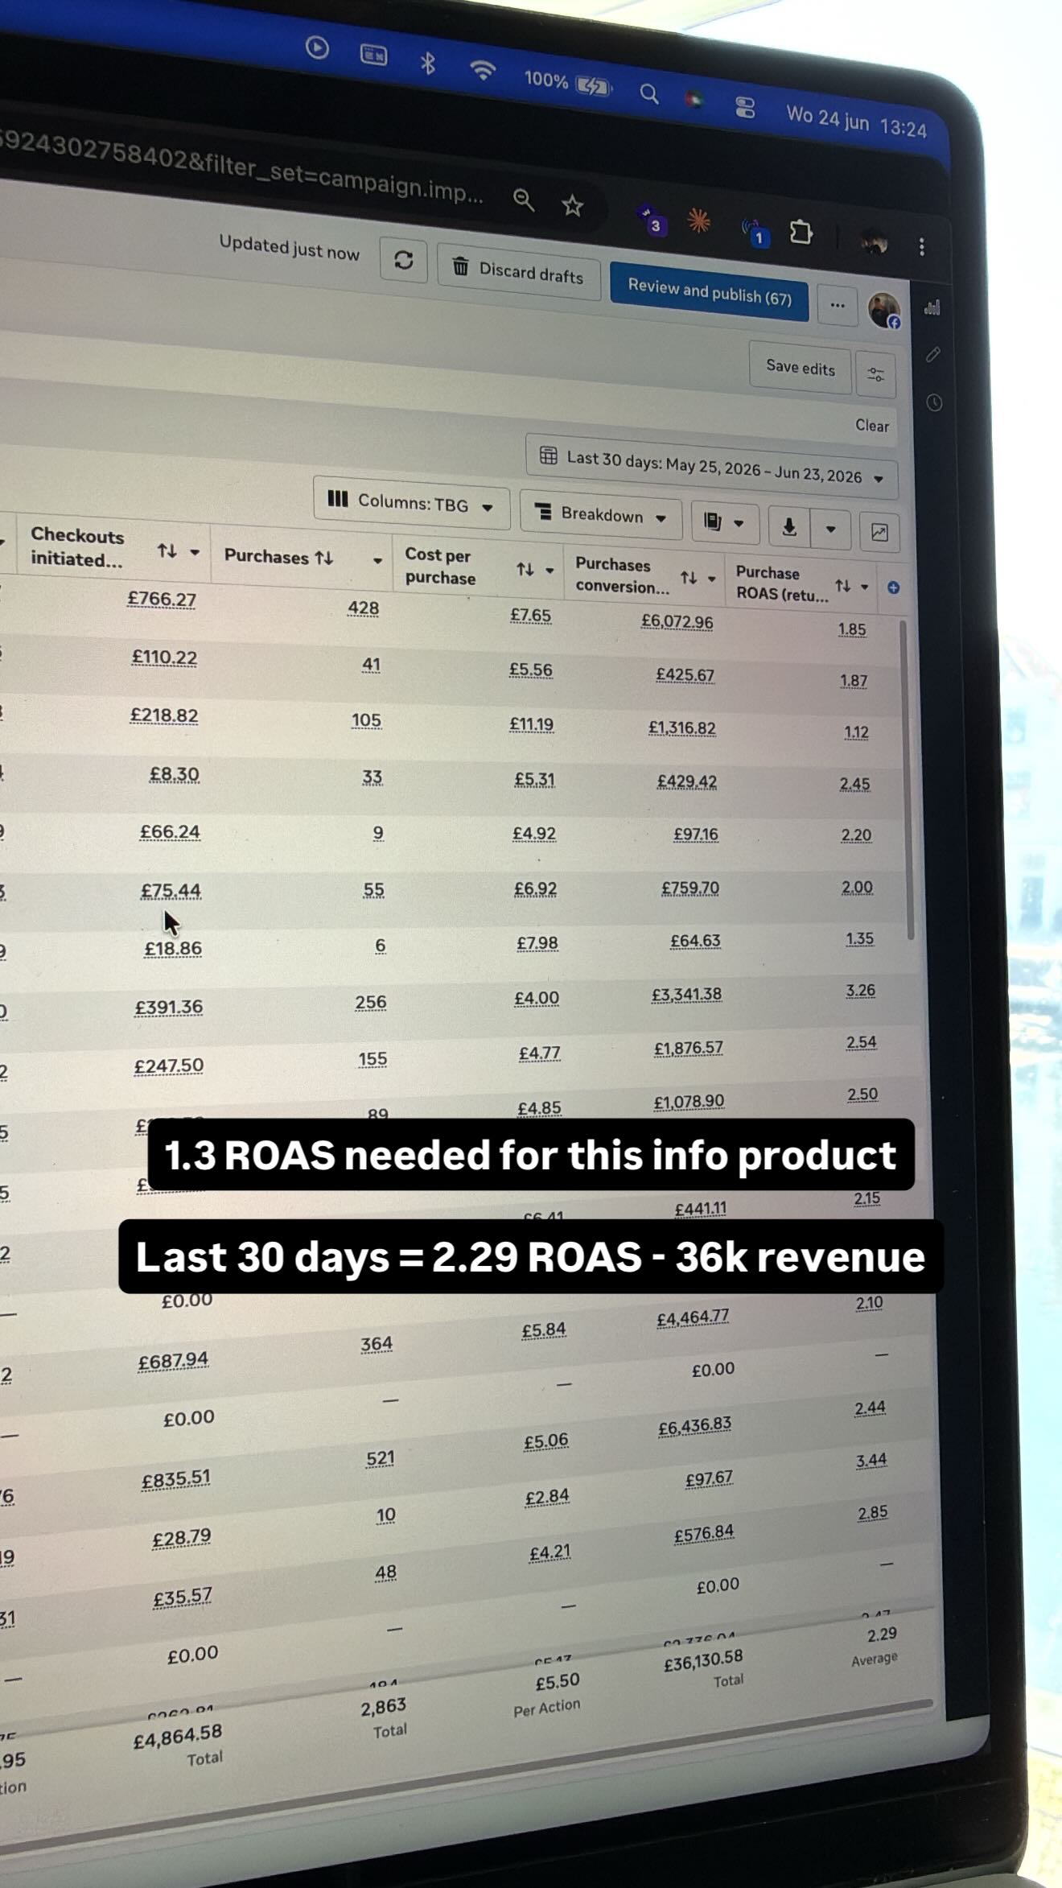The width and height of the screenshot is (1062, 1888).
Task: Click conversion value £6,436.83
Action: point(694,1426)
